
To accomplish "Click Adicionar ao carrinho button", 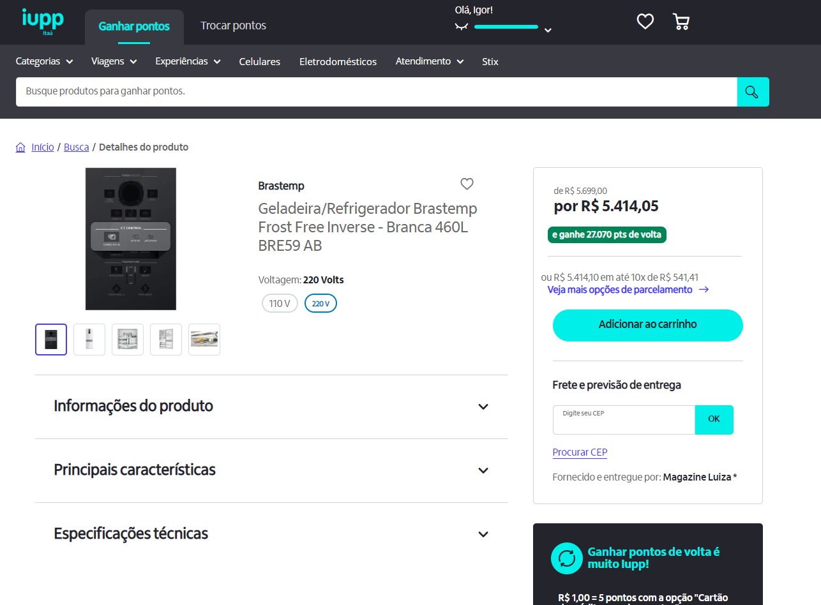I will point(648,325).
